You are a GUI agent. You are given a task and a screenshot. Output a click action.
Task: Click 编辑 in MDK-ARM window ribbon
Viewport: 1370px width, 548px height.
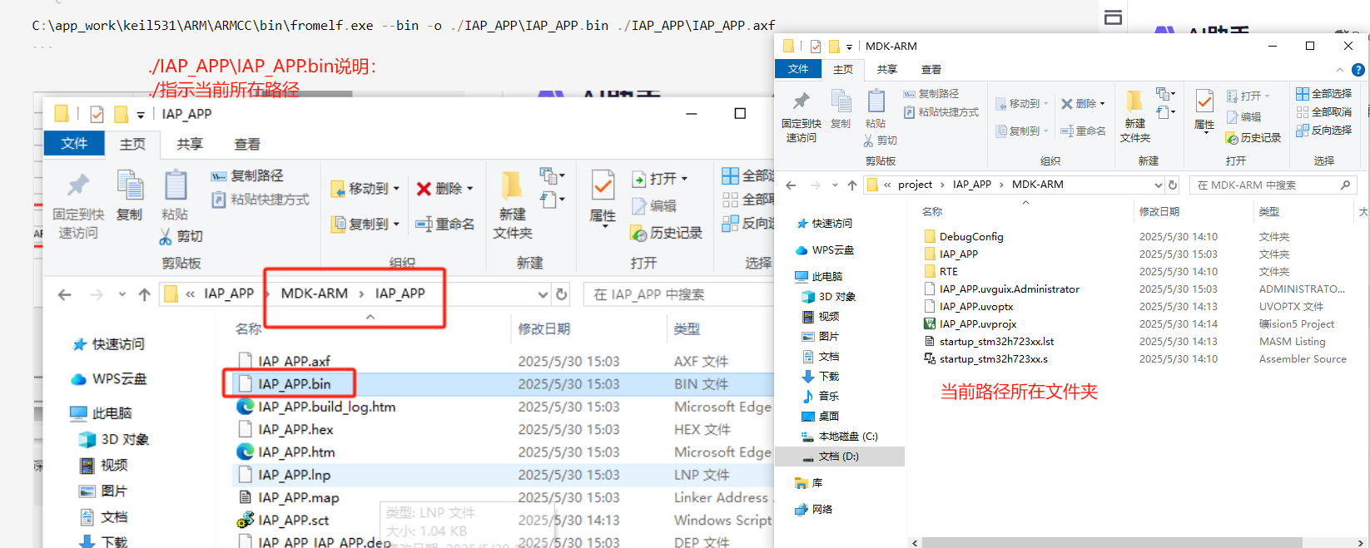tap(1244, 117)
